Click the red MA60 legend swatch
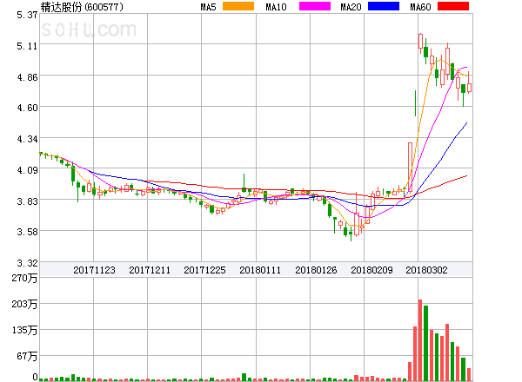 (x=456, y=6)
